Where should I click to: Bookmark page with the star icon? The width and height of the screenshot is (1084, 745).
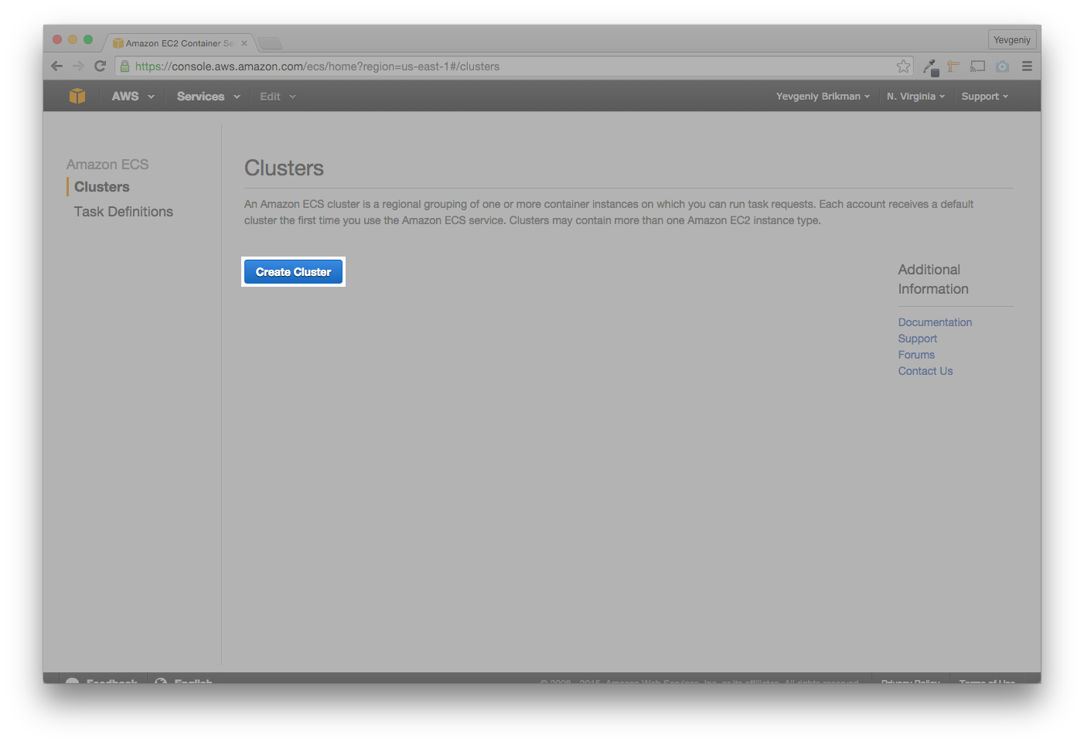pyautogui.click(x=903, y=66)
